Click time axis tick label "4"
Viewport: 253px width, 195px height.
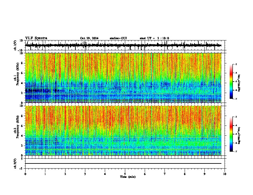tap(105, 174)
